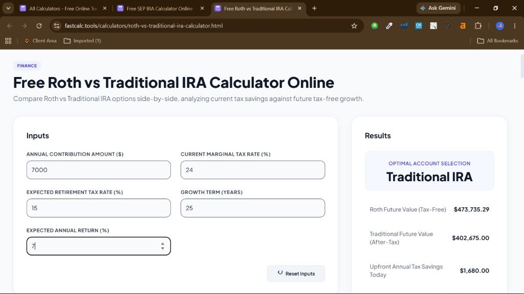Click the Free Roth vs Traditional IRA page title

pyautogui.click(x=174, y=83)
